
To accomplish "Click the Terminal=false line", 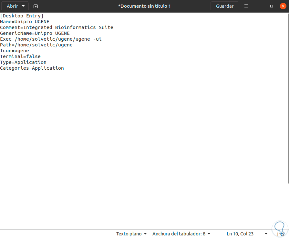I will coord(20,56).
